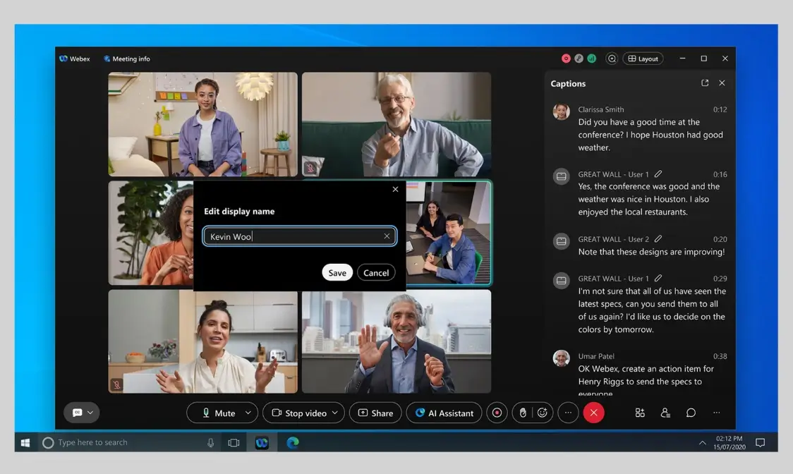
Task: Toggle Mute microphone
Action: tap(219, 413)
